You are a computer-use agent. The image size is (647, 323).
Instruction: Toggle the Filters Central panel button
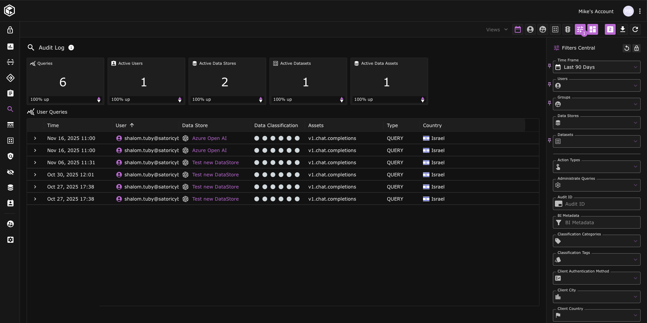(x=580, y=30)
